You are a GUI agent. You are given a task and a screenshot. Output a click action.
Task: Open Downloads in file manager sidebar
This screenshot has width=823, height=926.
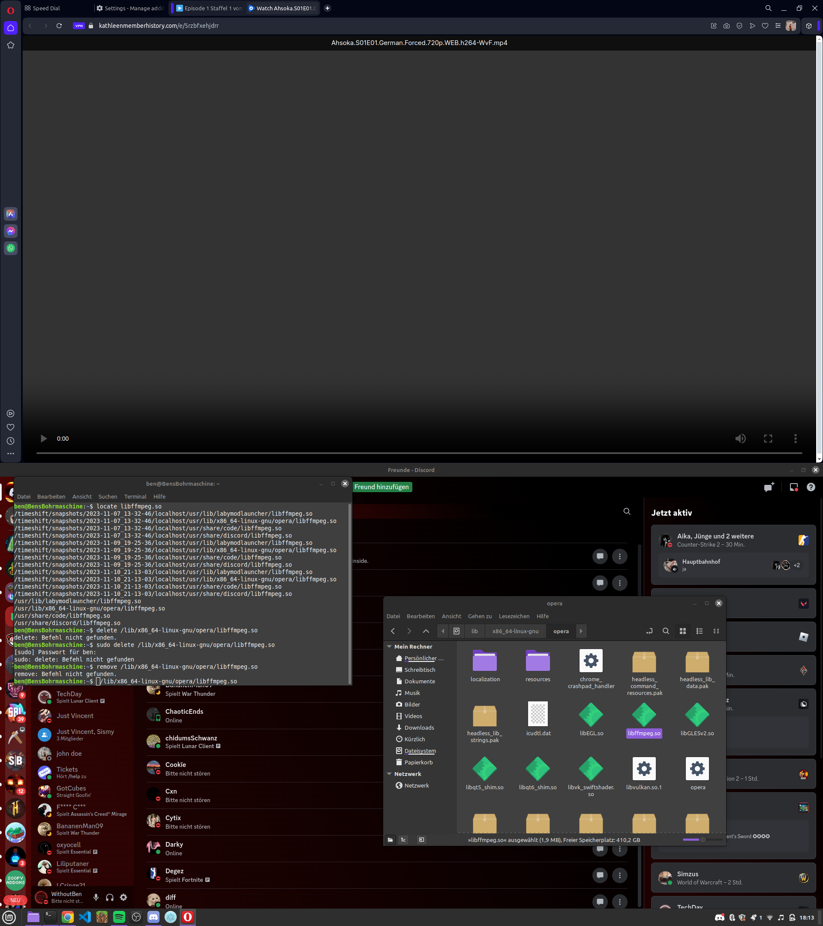pyautogui.click(x=419, y=728)
